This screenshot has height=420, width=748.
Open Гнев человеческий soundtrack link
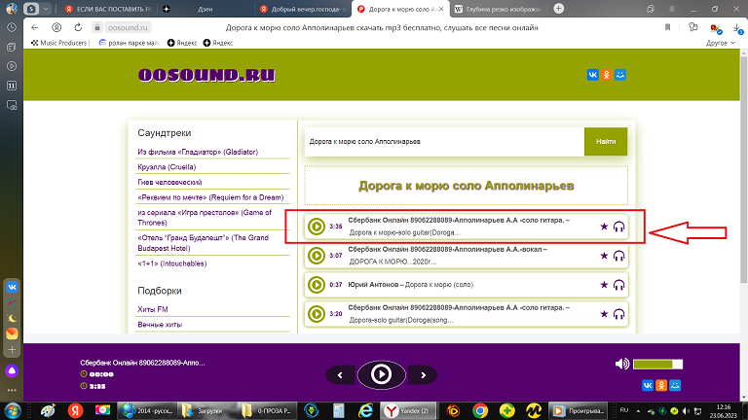pos(169,183)
